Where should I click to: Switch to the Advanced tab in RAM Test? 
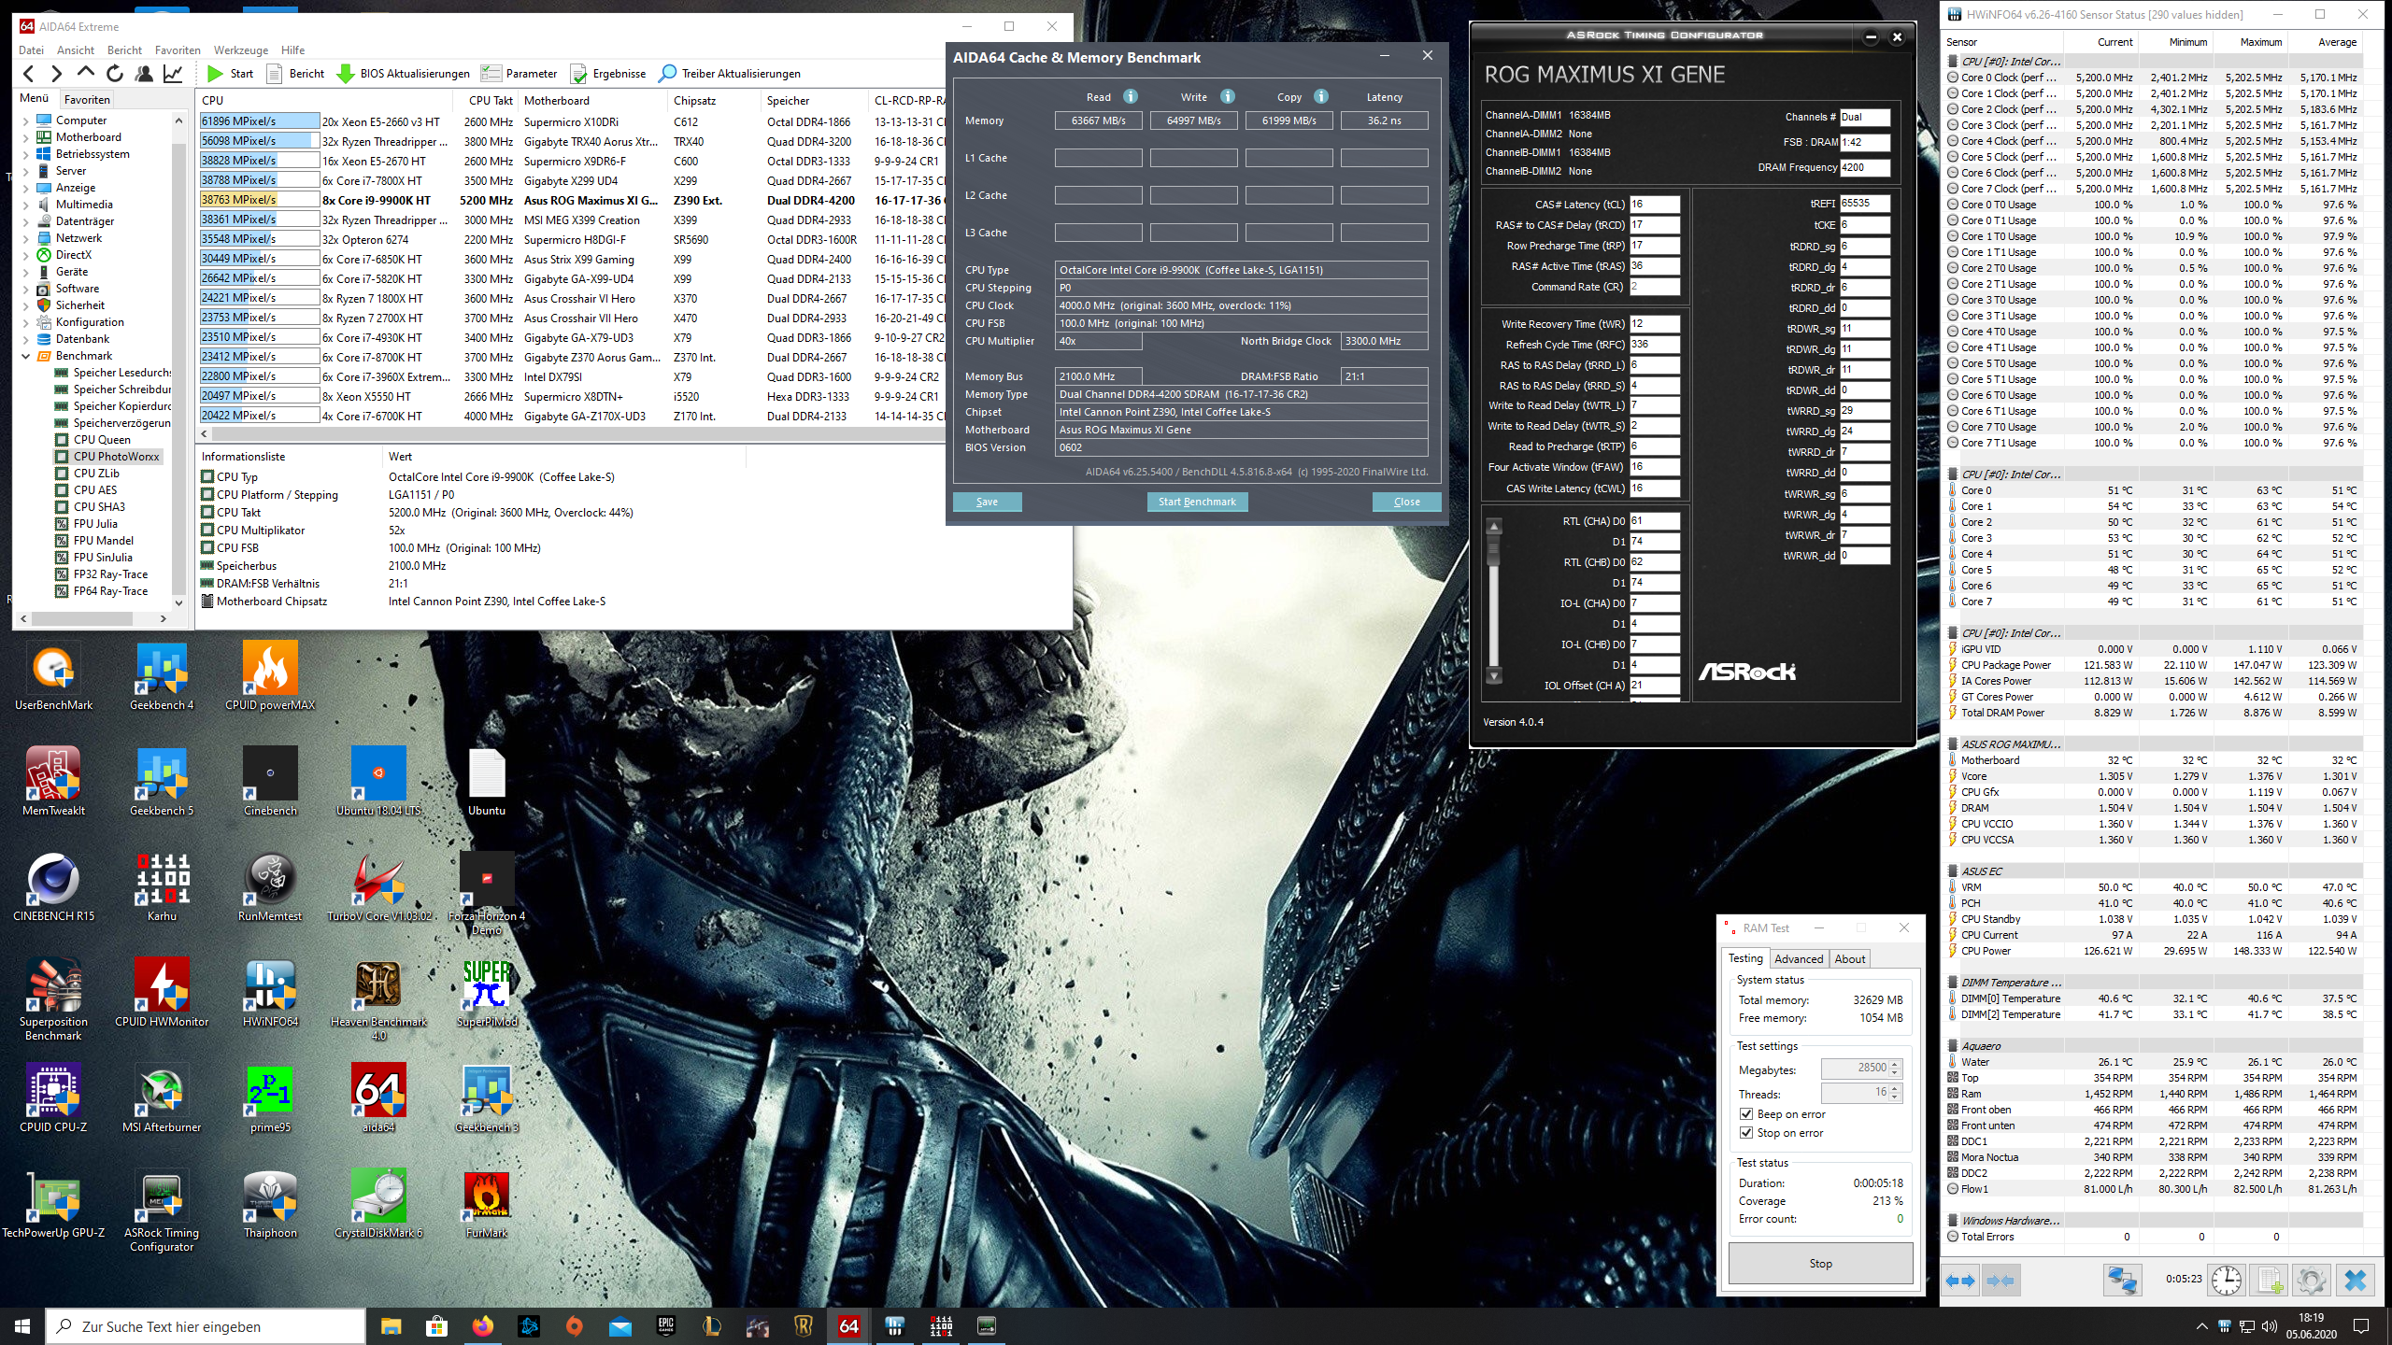pyautogui.click(x=1798, y=958)
